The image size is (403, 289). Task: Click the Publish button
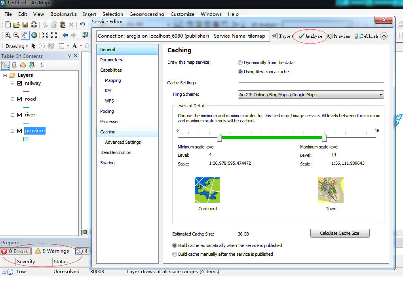(x=366, y=36)
